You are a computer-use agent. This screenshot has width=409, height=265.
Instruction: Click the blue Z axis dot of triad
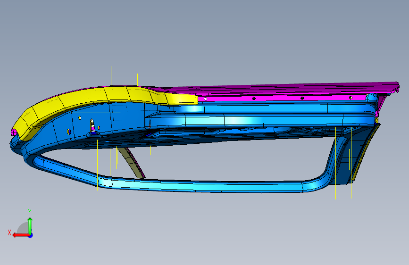click(31, 235)
